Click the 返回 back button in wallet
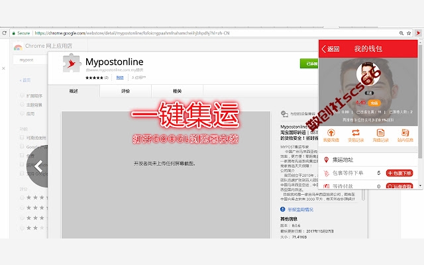 pyautogui.click(x=331, y=49)
